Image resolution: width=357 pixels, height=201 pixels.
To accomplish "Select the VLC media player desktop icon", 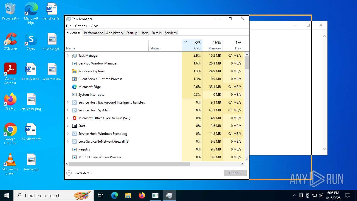I will (x=10, y=164).
